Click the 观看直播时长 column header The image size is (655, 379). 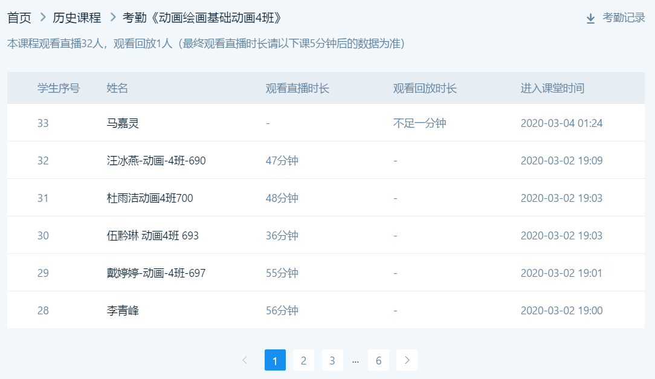click(297, 88)
